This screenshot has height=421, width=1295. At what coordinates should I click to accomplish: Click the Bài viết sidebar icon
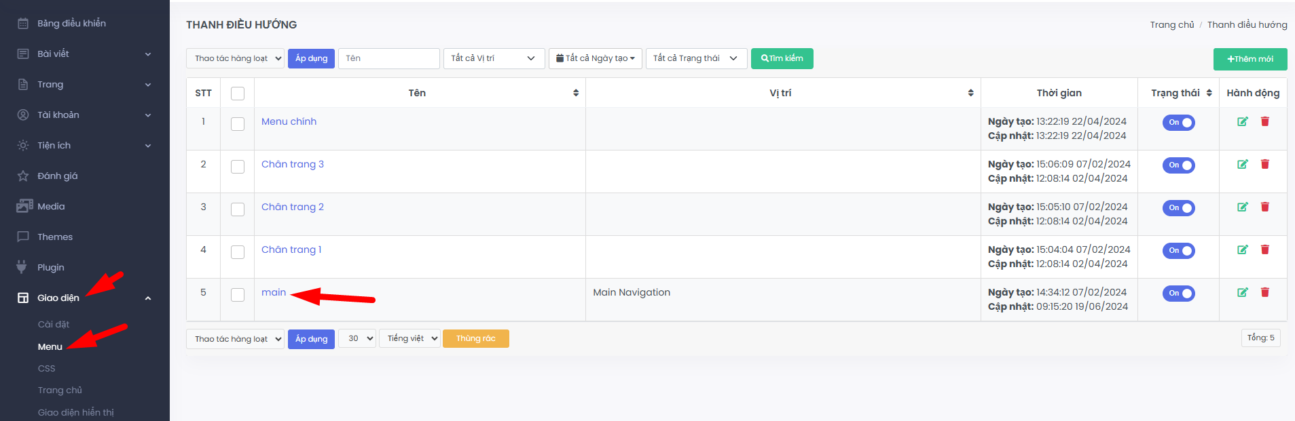pyautogui.click(x=23, y=54)
